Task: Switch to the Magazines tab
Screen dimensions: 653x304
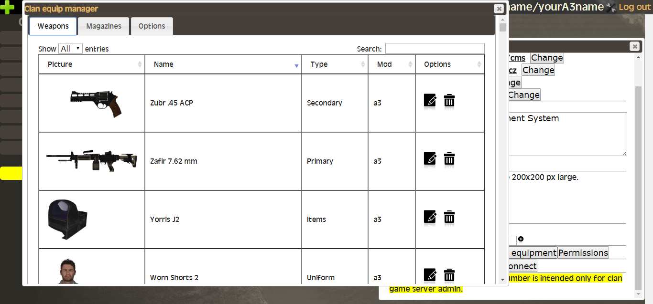Action: click(104, 26)
